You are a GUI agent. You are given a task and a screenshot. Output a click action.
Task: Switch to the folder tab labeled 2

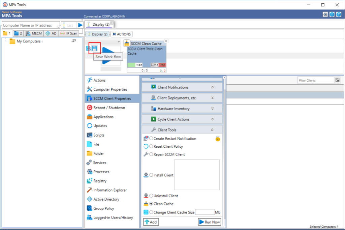(x=18, y=33)
